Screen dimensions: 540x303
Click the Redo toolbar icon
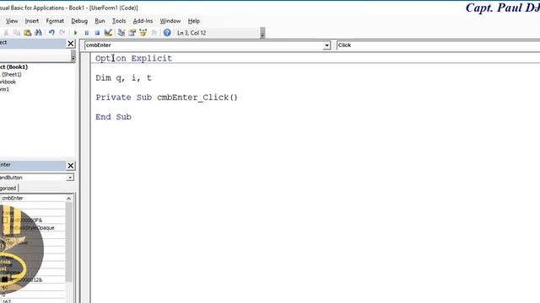pyautogui.click(x=62, y=33)
